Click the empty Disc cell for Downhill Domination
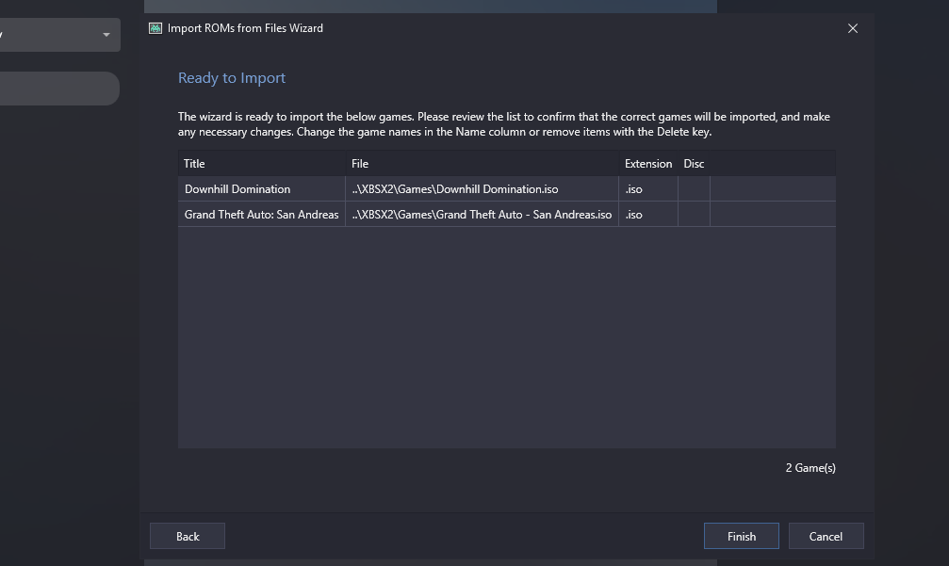The width and height of the screenshot is (949, 566). (x=694, y=188)
